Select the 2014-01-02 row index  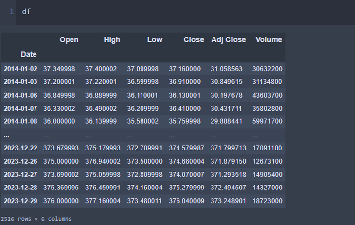coord(20,69)
